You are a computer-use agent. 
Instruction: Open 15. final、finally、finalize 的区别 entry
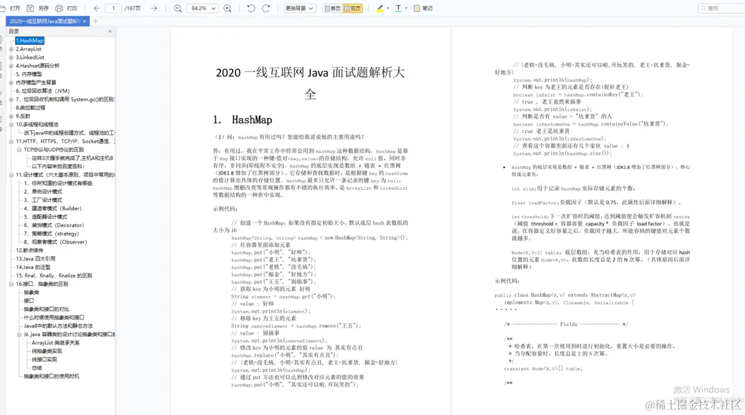(53, 276)
